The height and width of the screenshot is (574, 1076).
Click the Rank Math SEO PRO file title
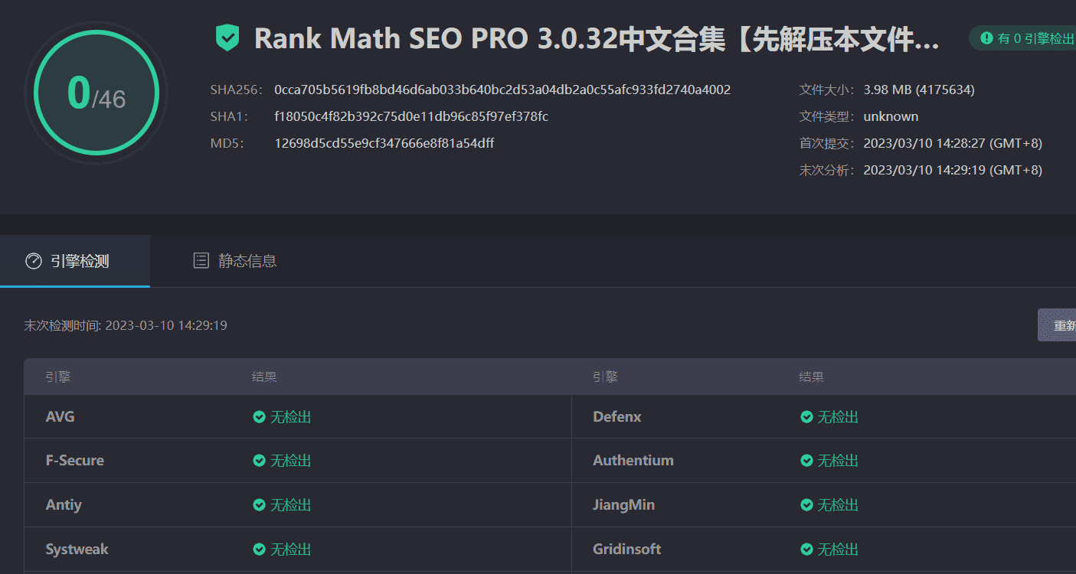[597, 38]
